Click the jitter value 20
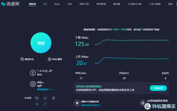Viewport: 177px width, 111px height. point(124,78)
